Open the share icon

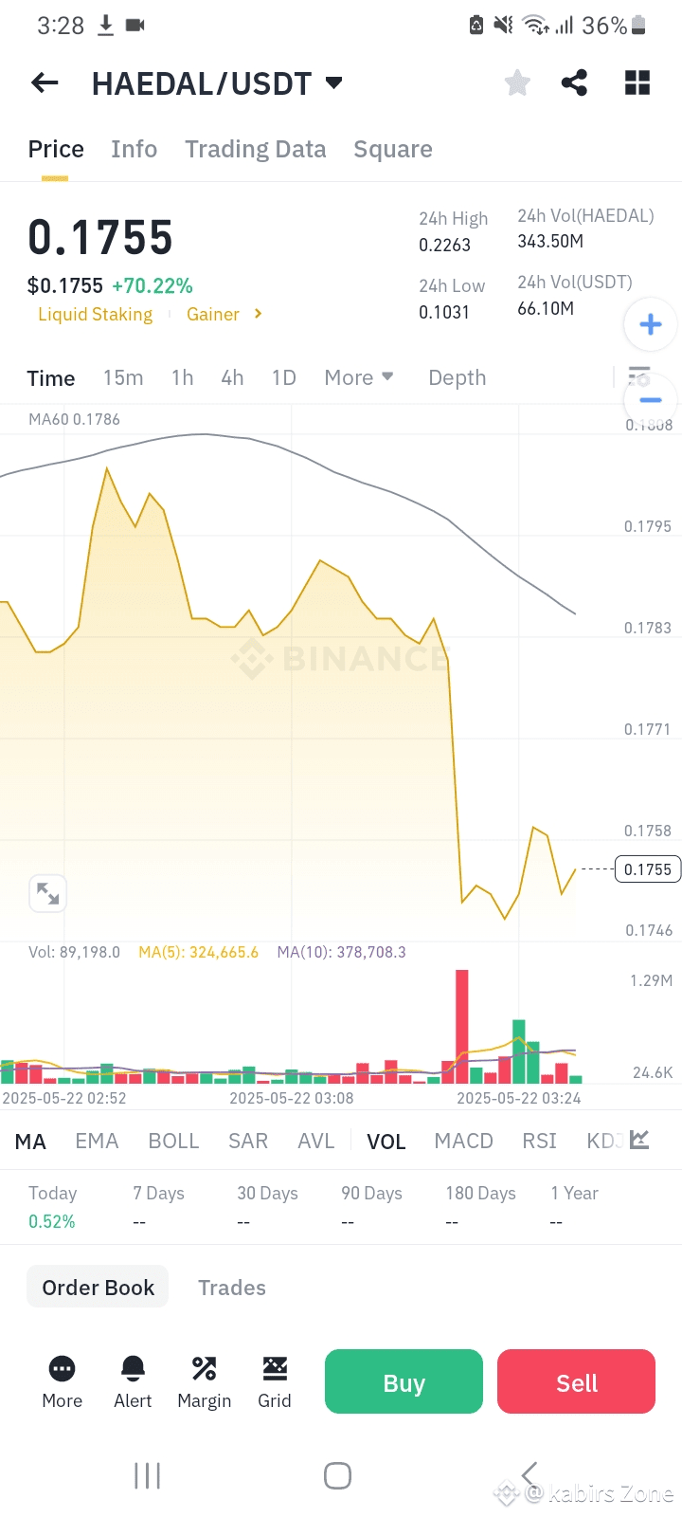point(574,83)
